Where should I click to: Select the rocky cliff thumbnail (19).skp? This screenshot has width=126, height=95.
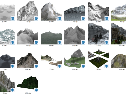(7, 82)
